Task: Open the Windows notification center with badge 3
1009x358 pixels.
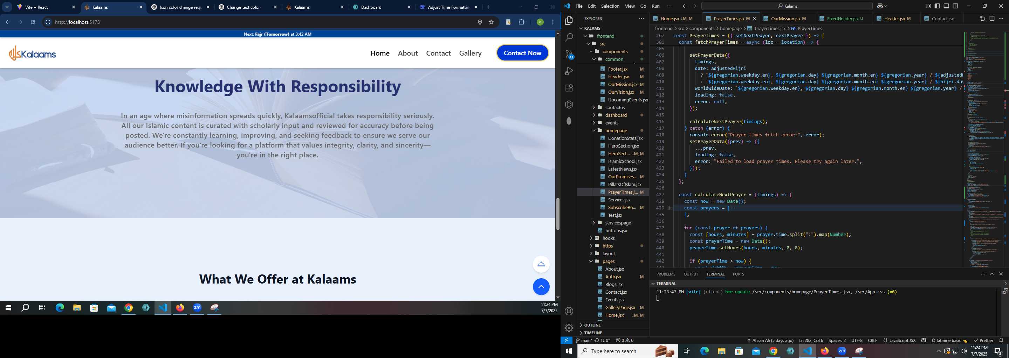Action: point(998,351)
